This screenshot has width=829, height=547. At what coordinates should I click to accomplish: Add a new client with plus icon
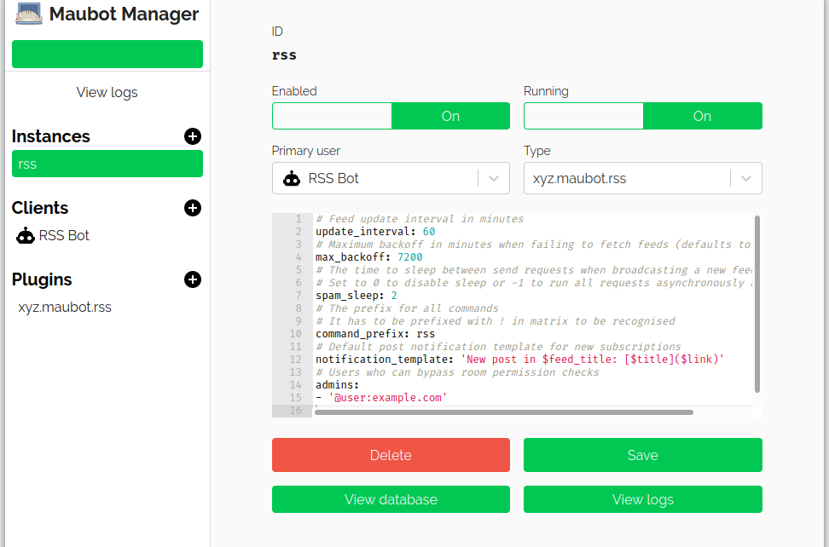click(x=193, y=208)
